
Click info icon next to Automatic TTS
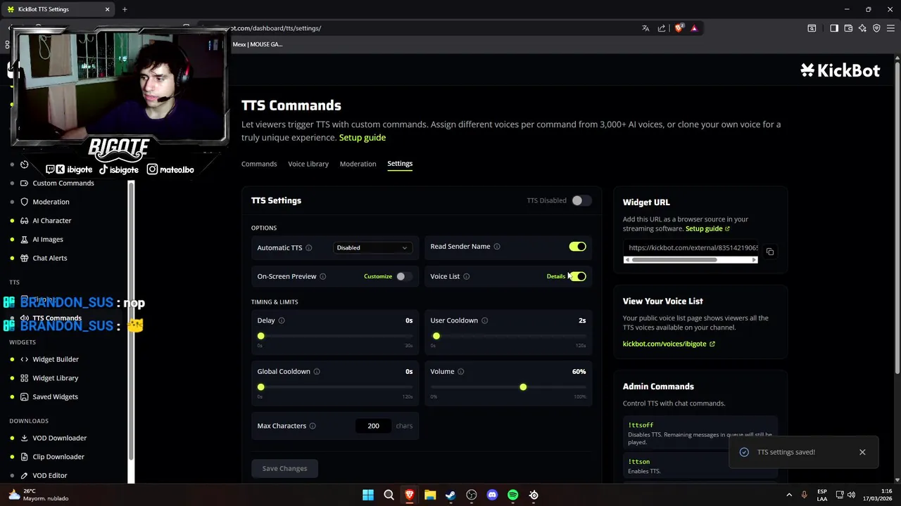[309, 247]
